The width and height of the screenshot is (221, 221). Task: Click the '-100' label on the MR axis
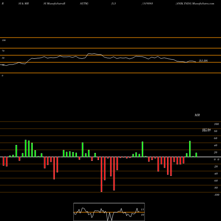(217, 195)
